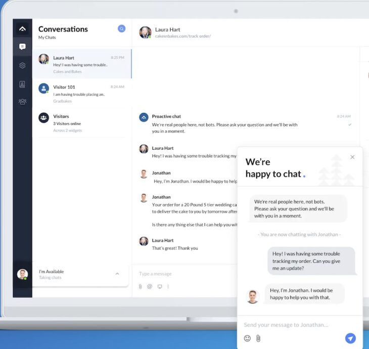Click the Cakes and Bakes widget label
This screenshot has width=369, height=349.
pyautogui.click(x=67, y=72)
